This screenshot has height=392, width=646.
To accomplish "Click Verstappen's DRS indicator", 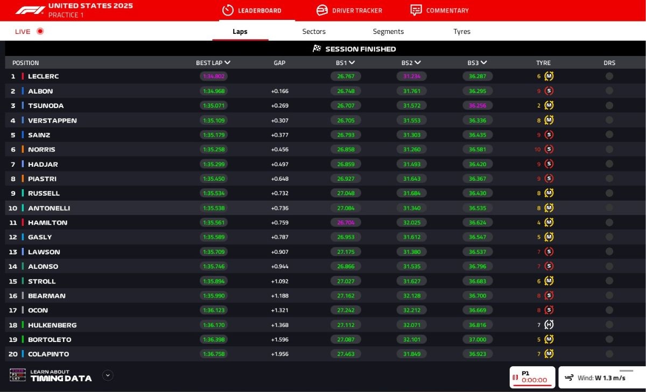I will pos(609,120).
